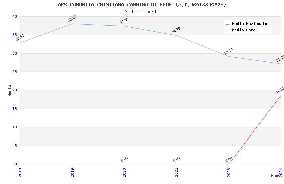
Task: Select the 2018 x-axis label
Action: tap(20, 172)
